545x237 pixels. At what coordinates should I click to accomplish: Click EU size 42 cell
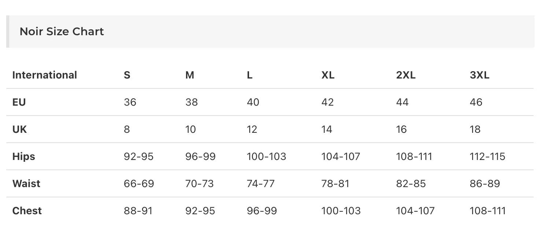(327, 102)
